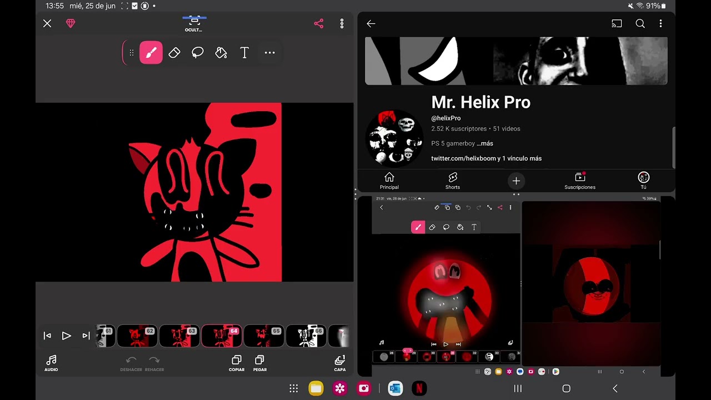Tap Copiar to copy the frame

tap(237, 363)
